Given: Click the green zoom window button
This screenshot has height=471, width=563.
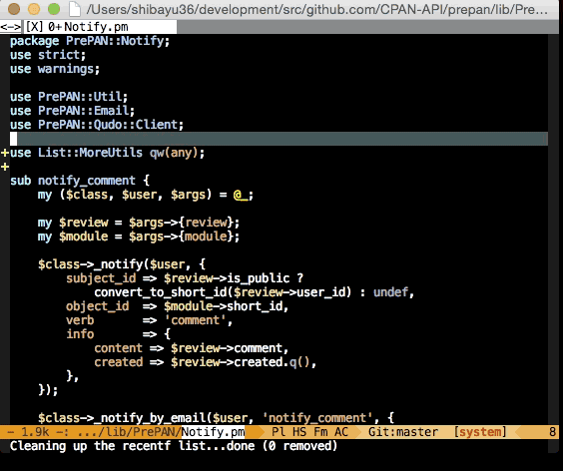Looking at the screenshot, I should pos(54,9).
